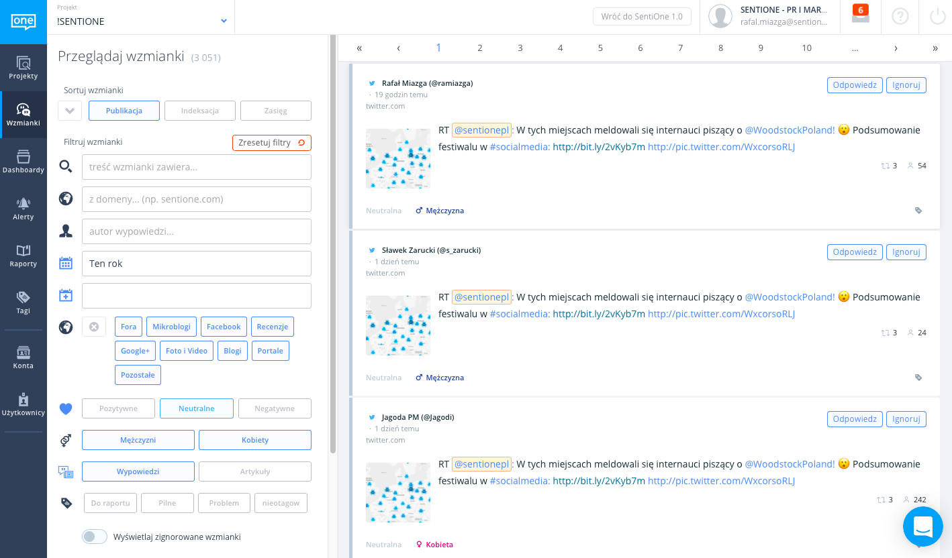Click Odpowiedz on Sławek Zarucki's tweet

pos(854,252)
